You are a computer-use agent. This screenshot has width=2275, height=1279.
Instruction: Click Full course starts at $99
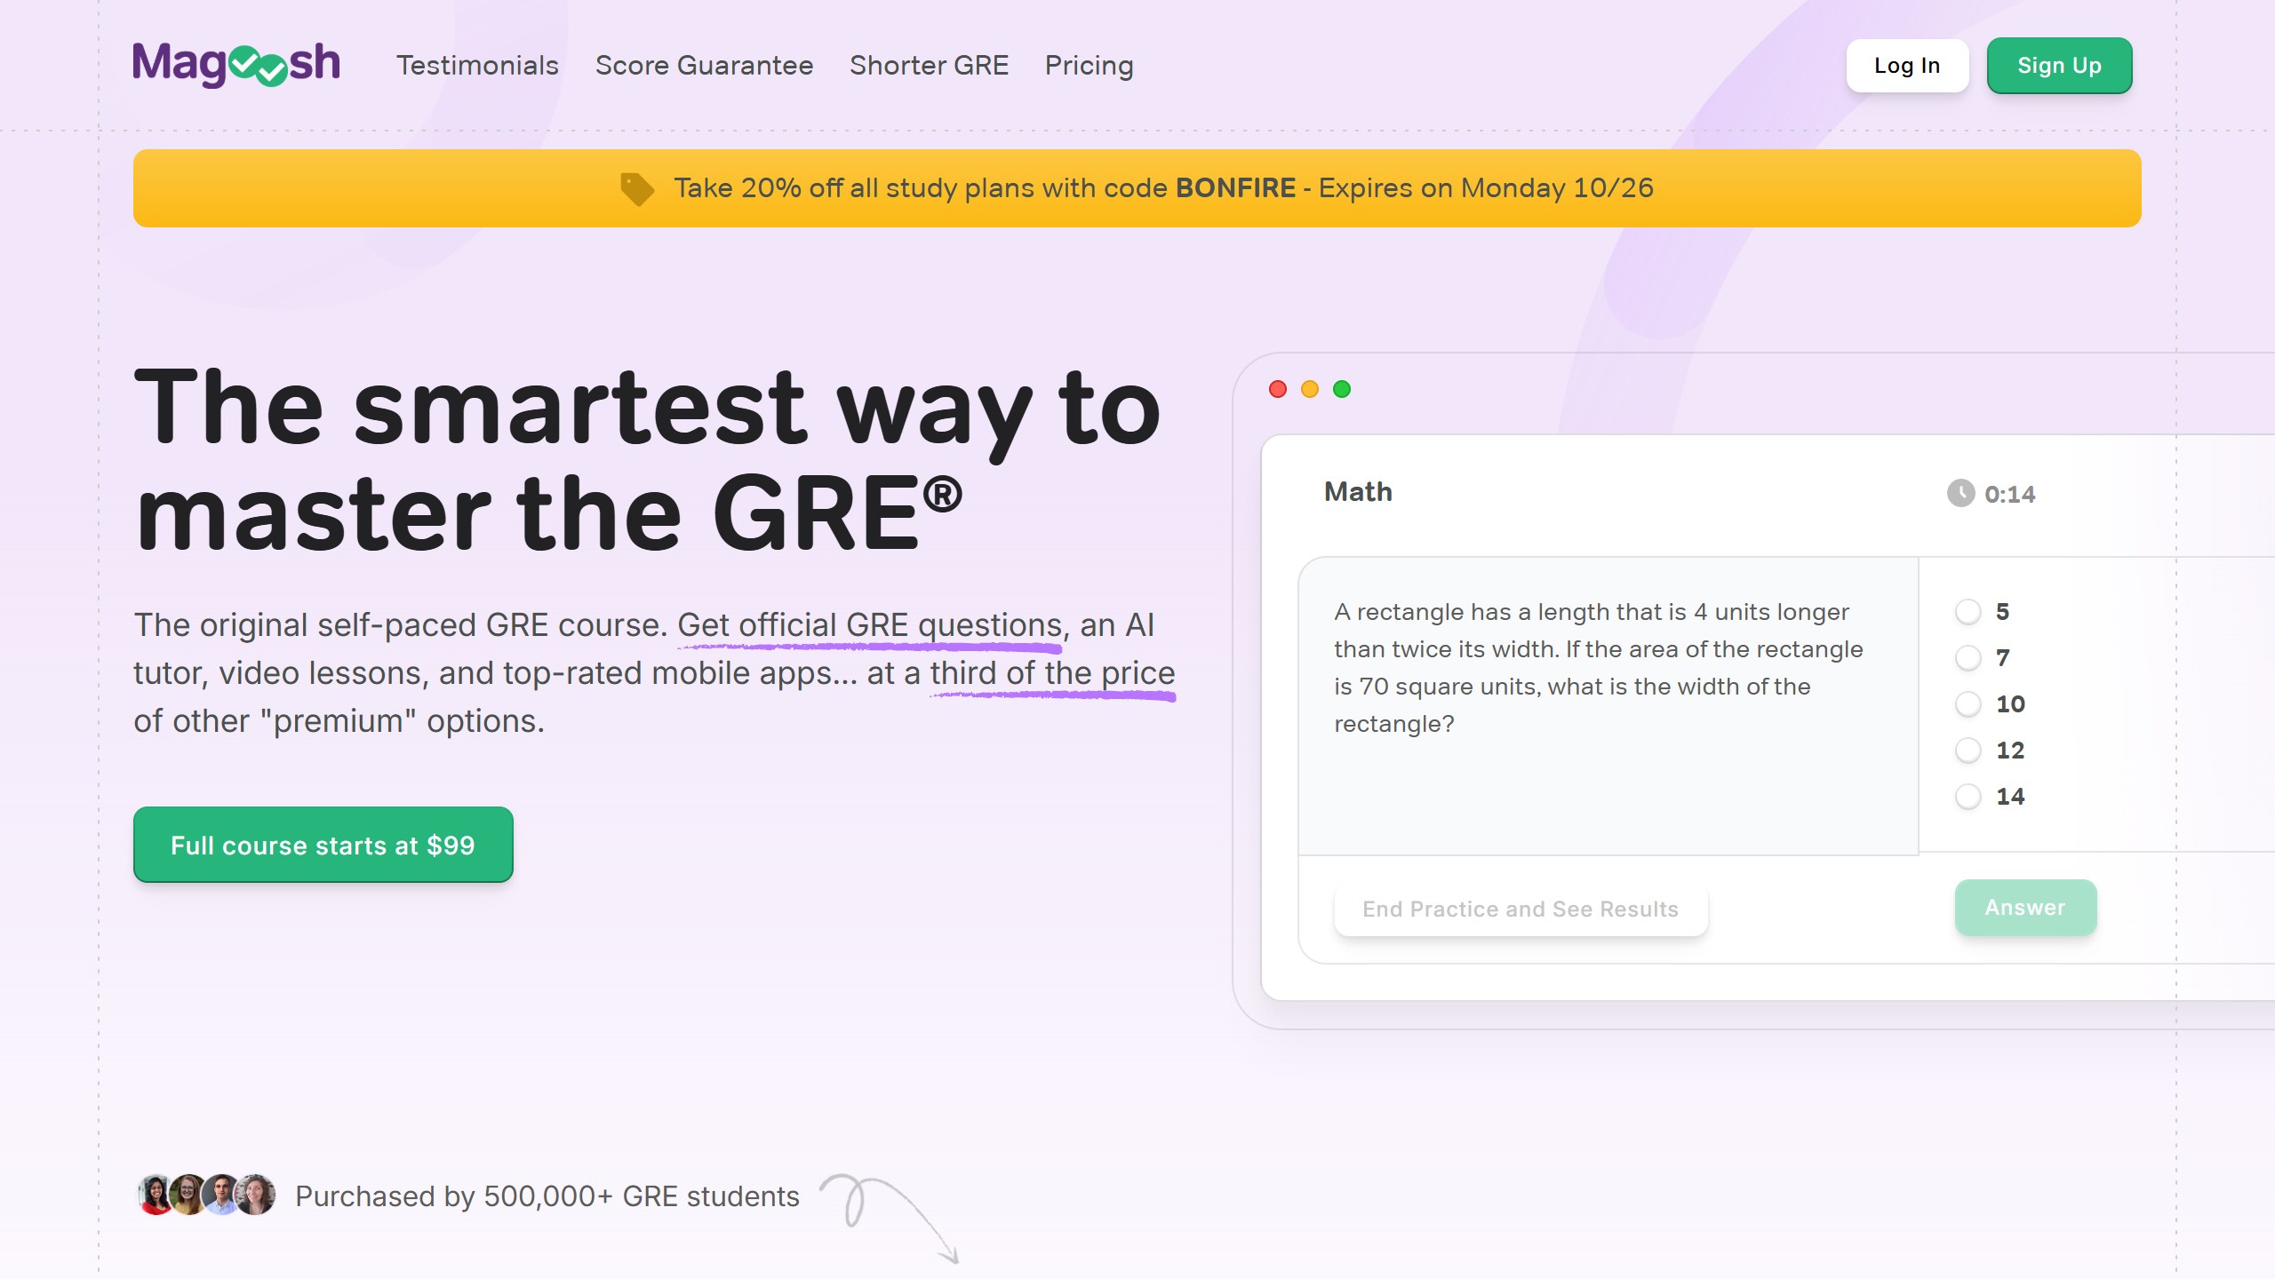[323, 845]
